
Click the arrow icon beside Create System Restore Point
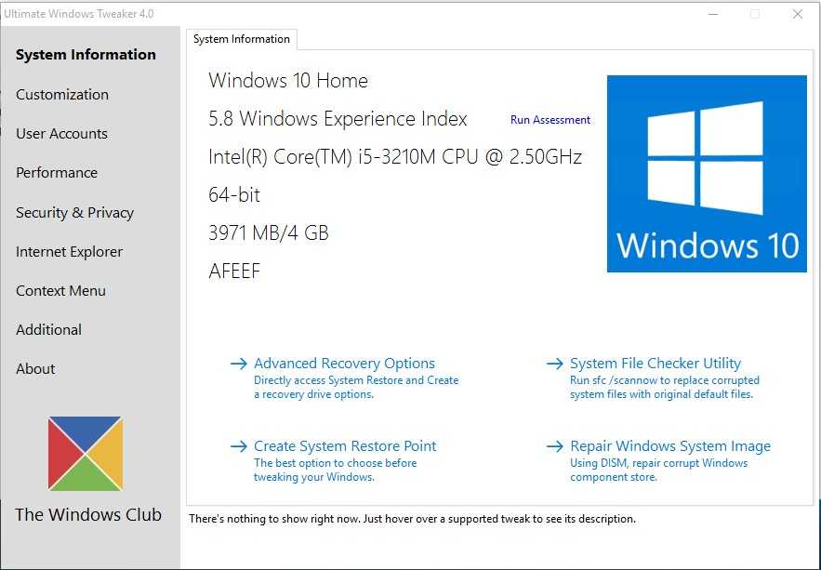pos(239,446)
